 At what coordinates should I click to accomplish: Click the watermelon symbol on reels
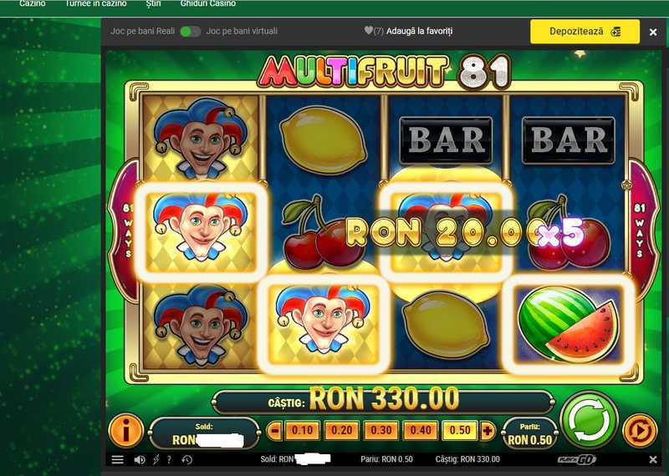pyautogui.click(x=569, y=325)
